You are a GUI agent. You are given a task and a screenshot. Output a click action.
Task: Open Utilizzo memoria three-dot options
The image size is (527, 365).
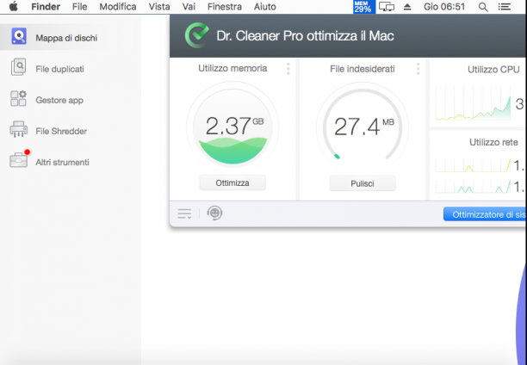288,69
